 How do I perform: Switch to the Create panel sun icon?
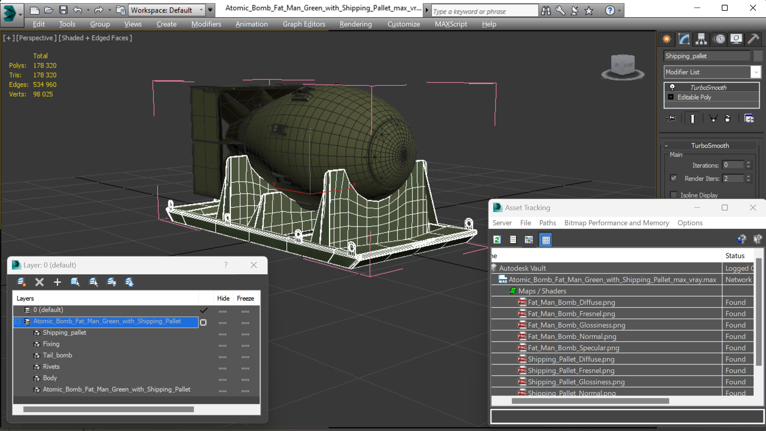coord(667,39)
